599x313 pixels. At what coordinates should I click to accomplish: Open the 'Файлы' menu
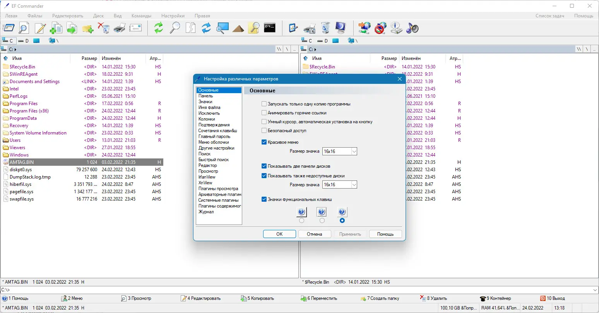[35, 16]
